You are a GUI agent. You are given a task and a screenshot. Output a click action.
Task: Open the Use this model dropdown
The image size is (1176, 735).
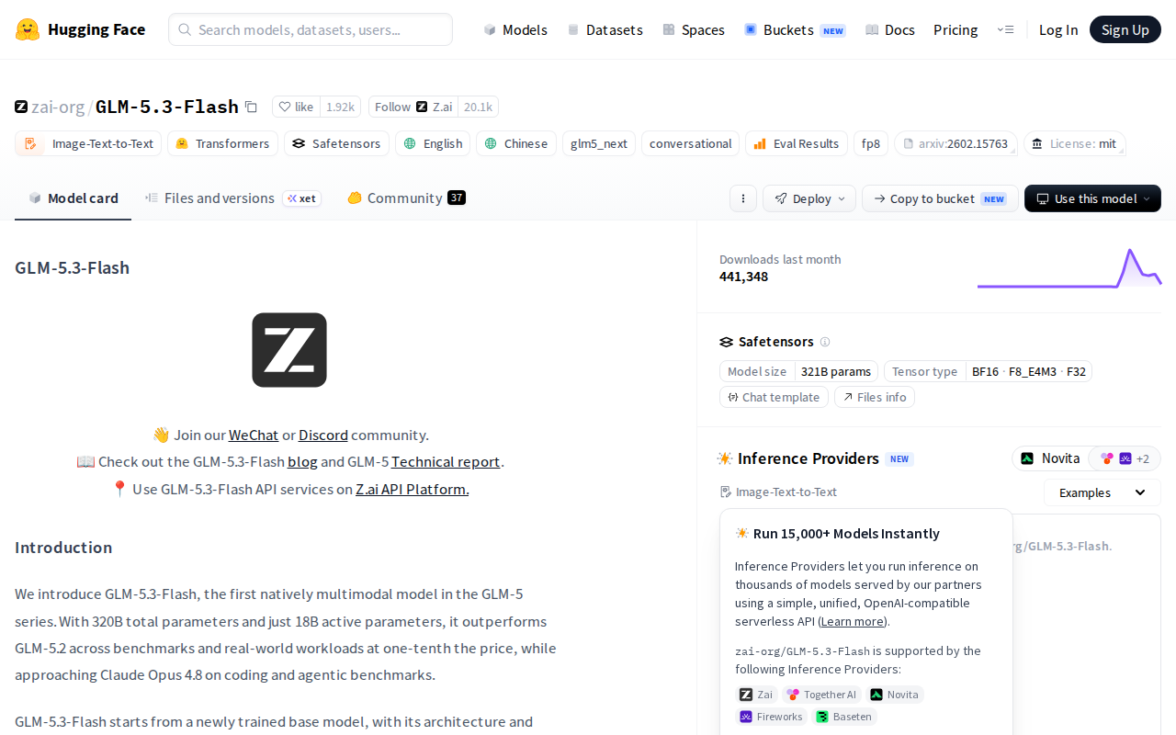click(1092, 198)
